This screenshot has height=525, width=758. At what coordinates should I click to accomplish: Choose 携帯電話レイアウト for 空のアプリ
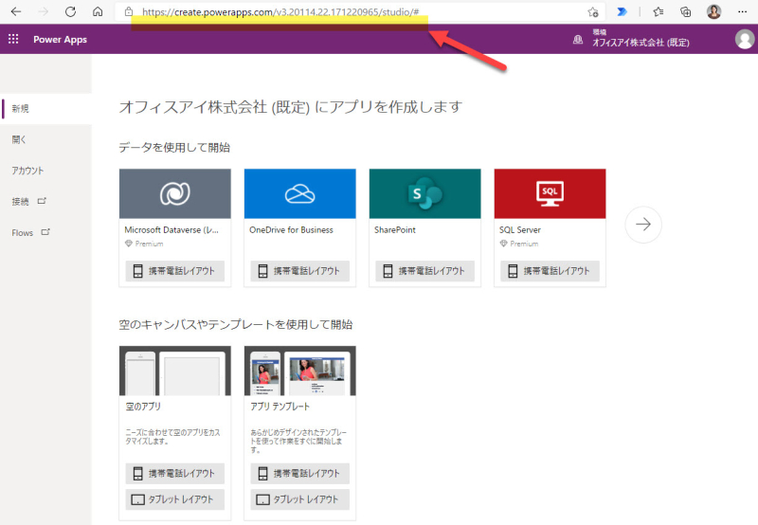175,473
